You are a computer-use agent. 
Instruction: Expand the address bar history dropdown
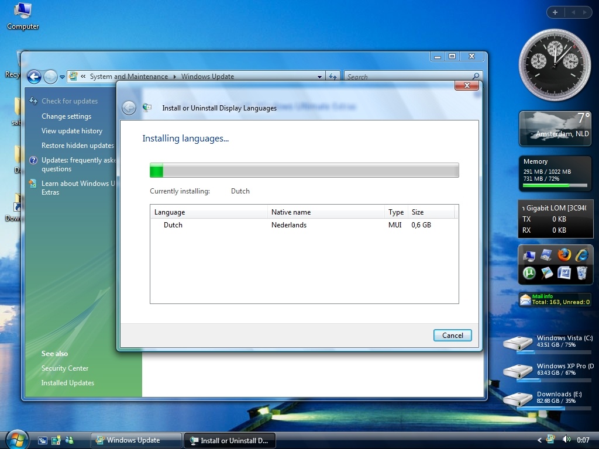tap(319, 77)
